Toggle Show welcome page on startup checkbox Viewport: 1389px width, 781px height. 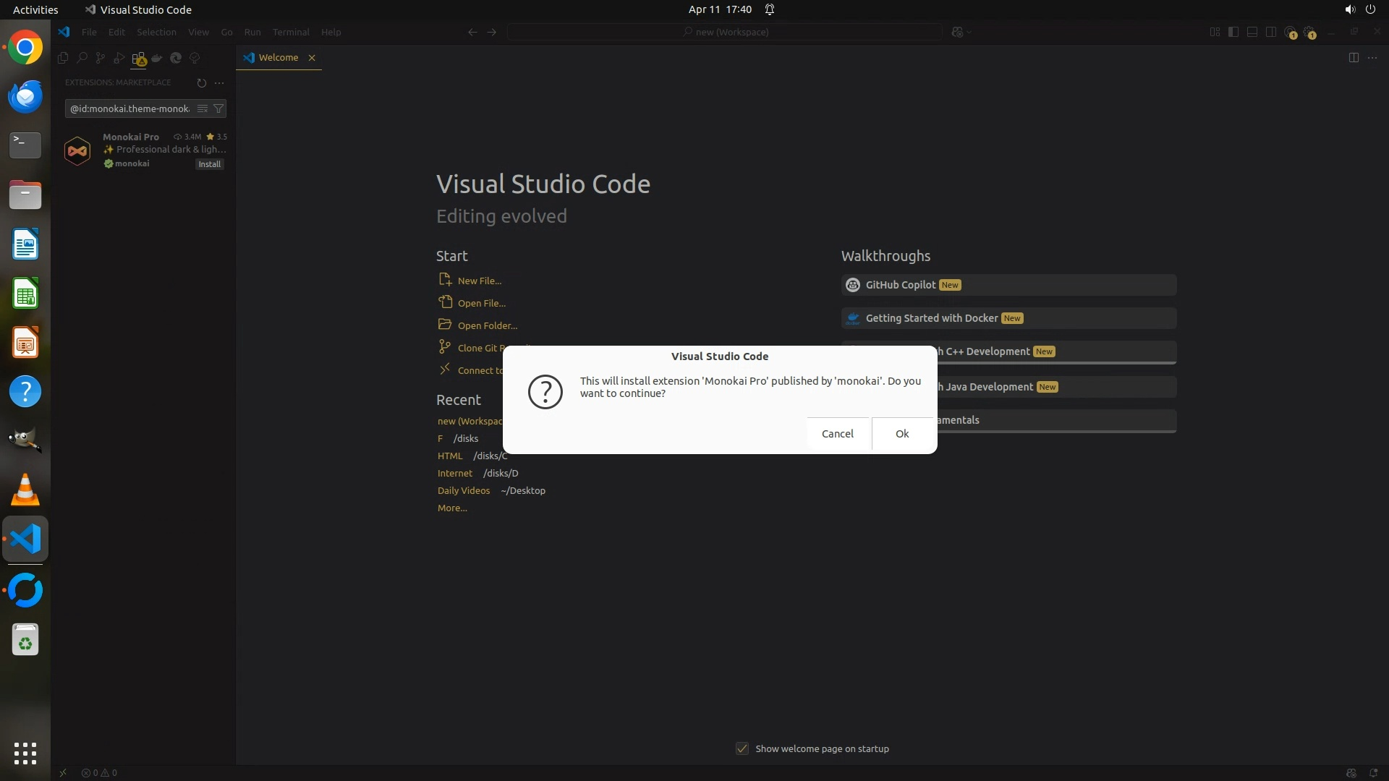click(x=742, y=748)
